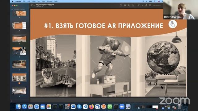Click the Bluetooth icon in menu bar

(x=147, y=1)
